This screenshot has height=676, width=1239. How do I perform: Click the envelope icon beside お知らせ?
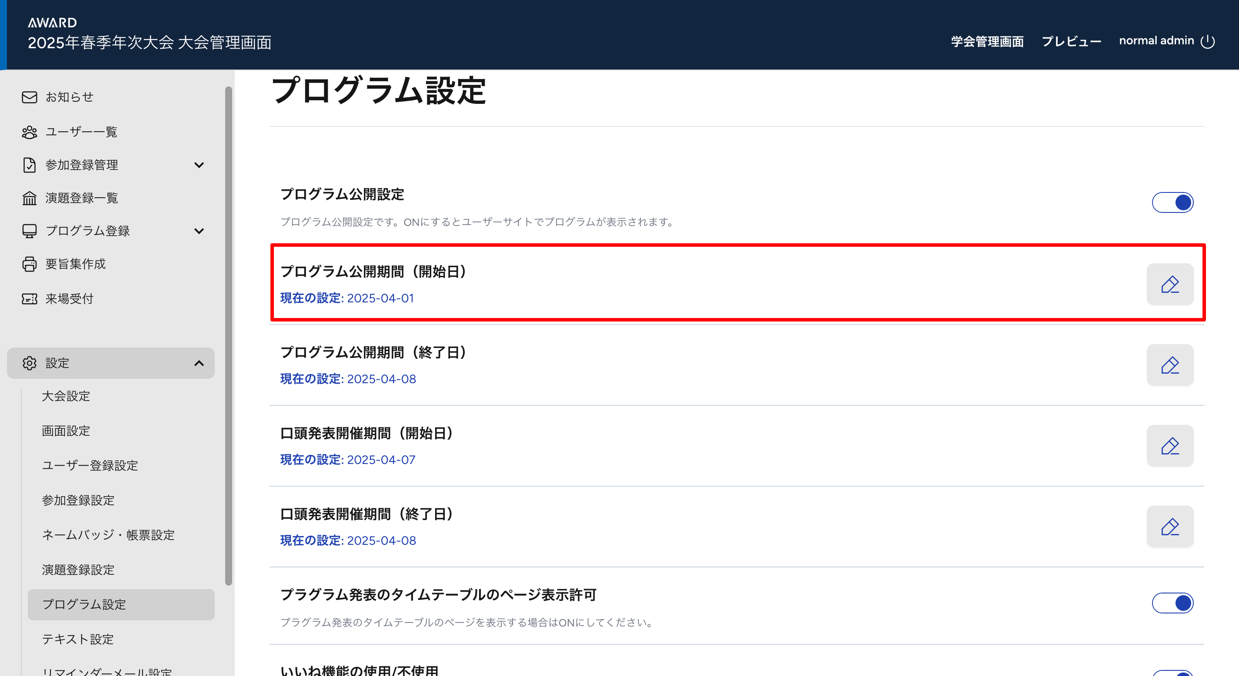tap(29, 97)
